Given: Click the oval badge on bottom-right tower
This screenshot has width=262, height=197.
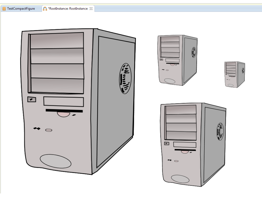Looking at the screenshot, I should [180, 179].
